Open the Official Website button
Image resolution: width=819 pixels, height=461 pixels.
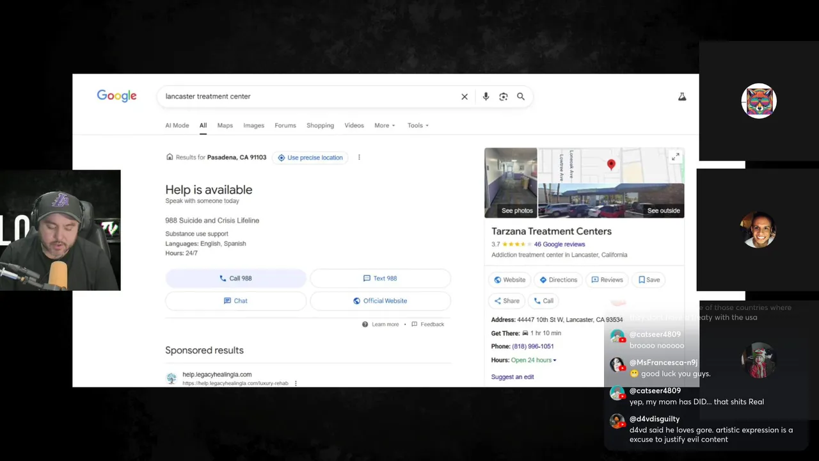(380, 301)
